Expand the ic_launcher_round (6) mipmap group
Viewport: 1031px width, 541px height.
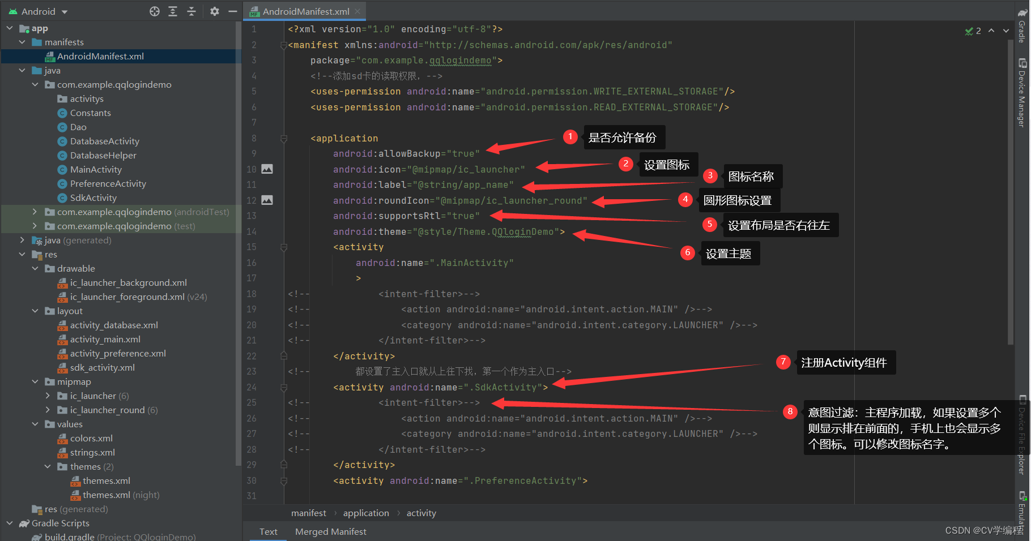click(x=48, y=410)
